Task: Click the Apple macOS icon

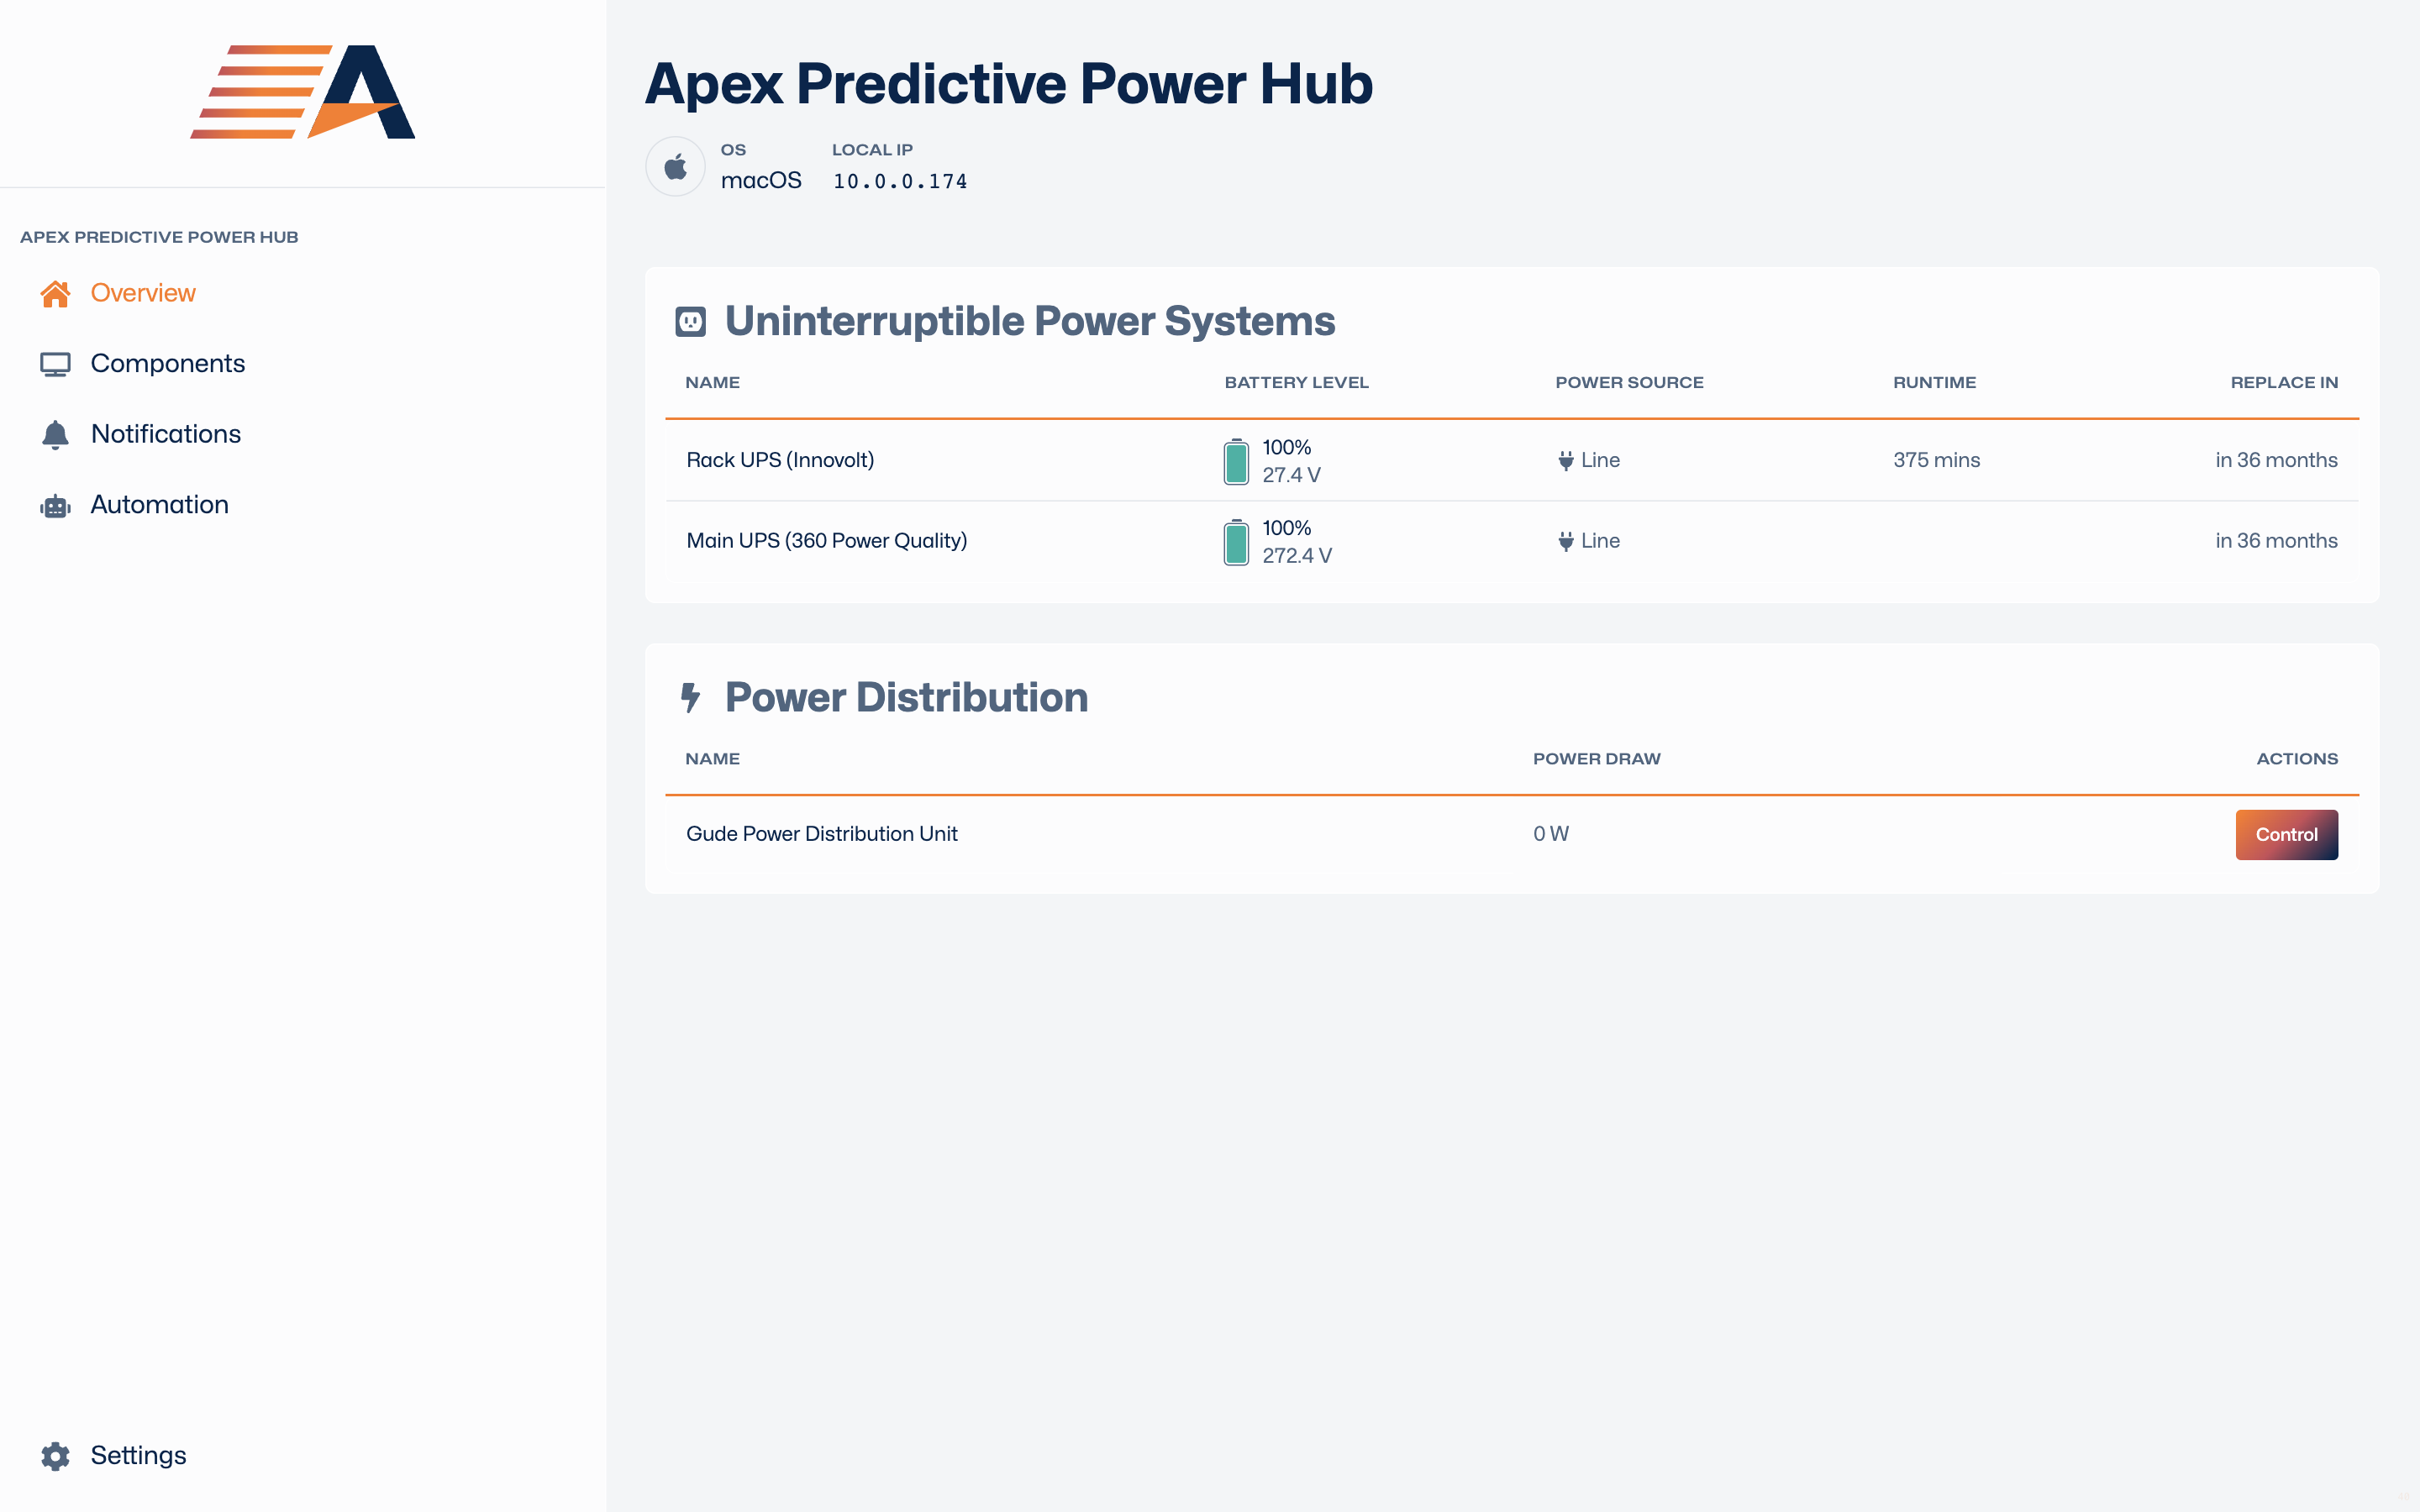Action: click(676, 166)
